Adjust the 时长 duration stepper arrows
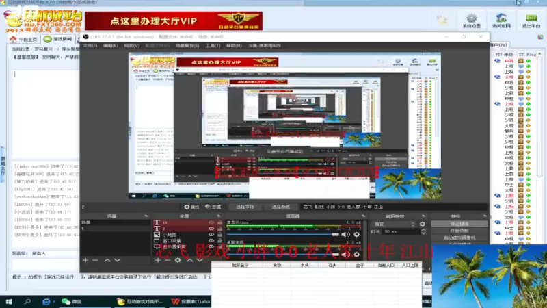547x308 pixels. [423, 231]
